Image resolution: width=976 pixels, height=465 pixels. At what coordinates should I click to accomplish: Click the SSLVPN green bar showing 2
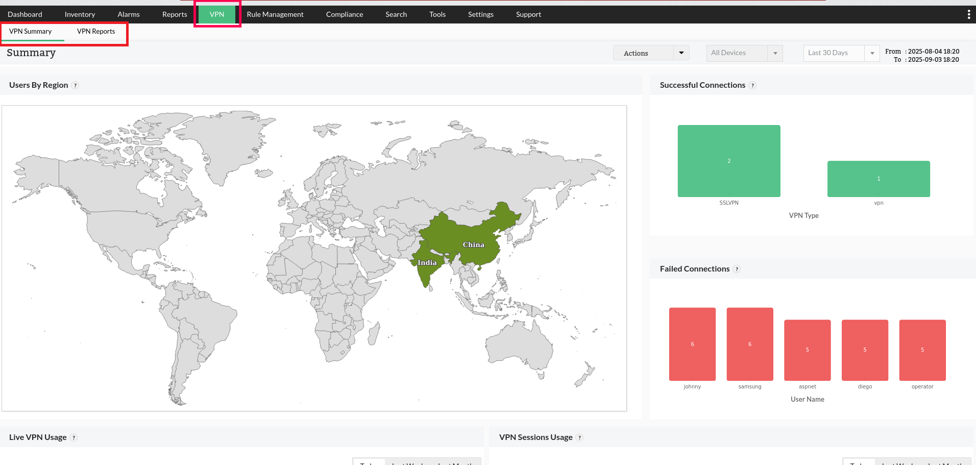point(729,161)
